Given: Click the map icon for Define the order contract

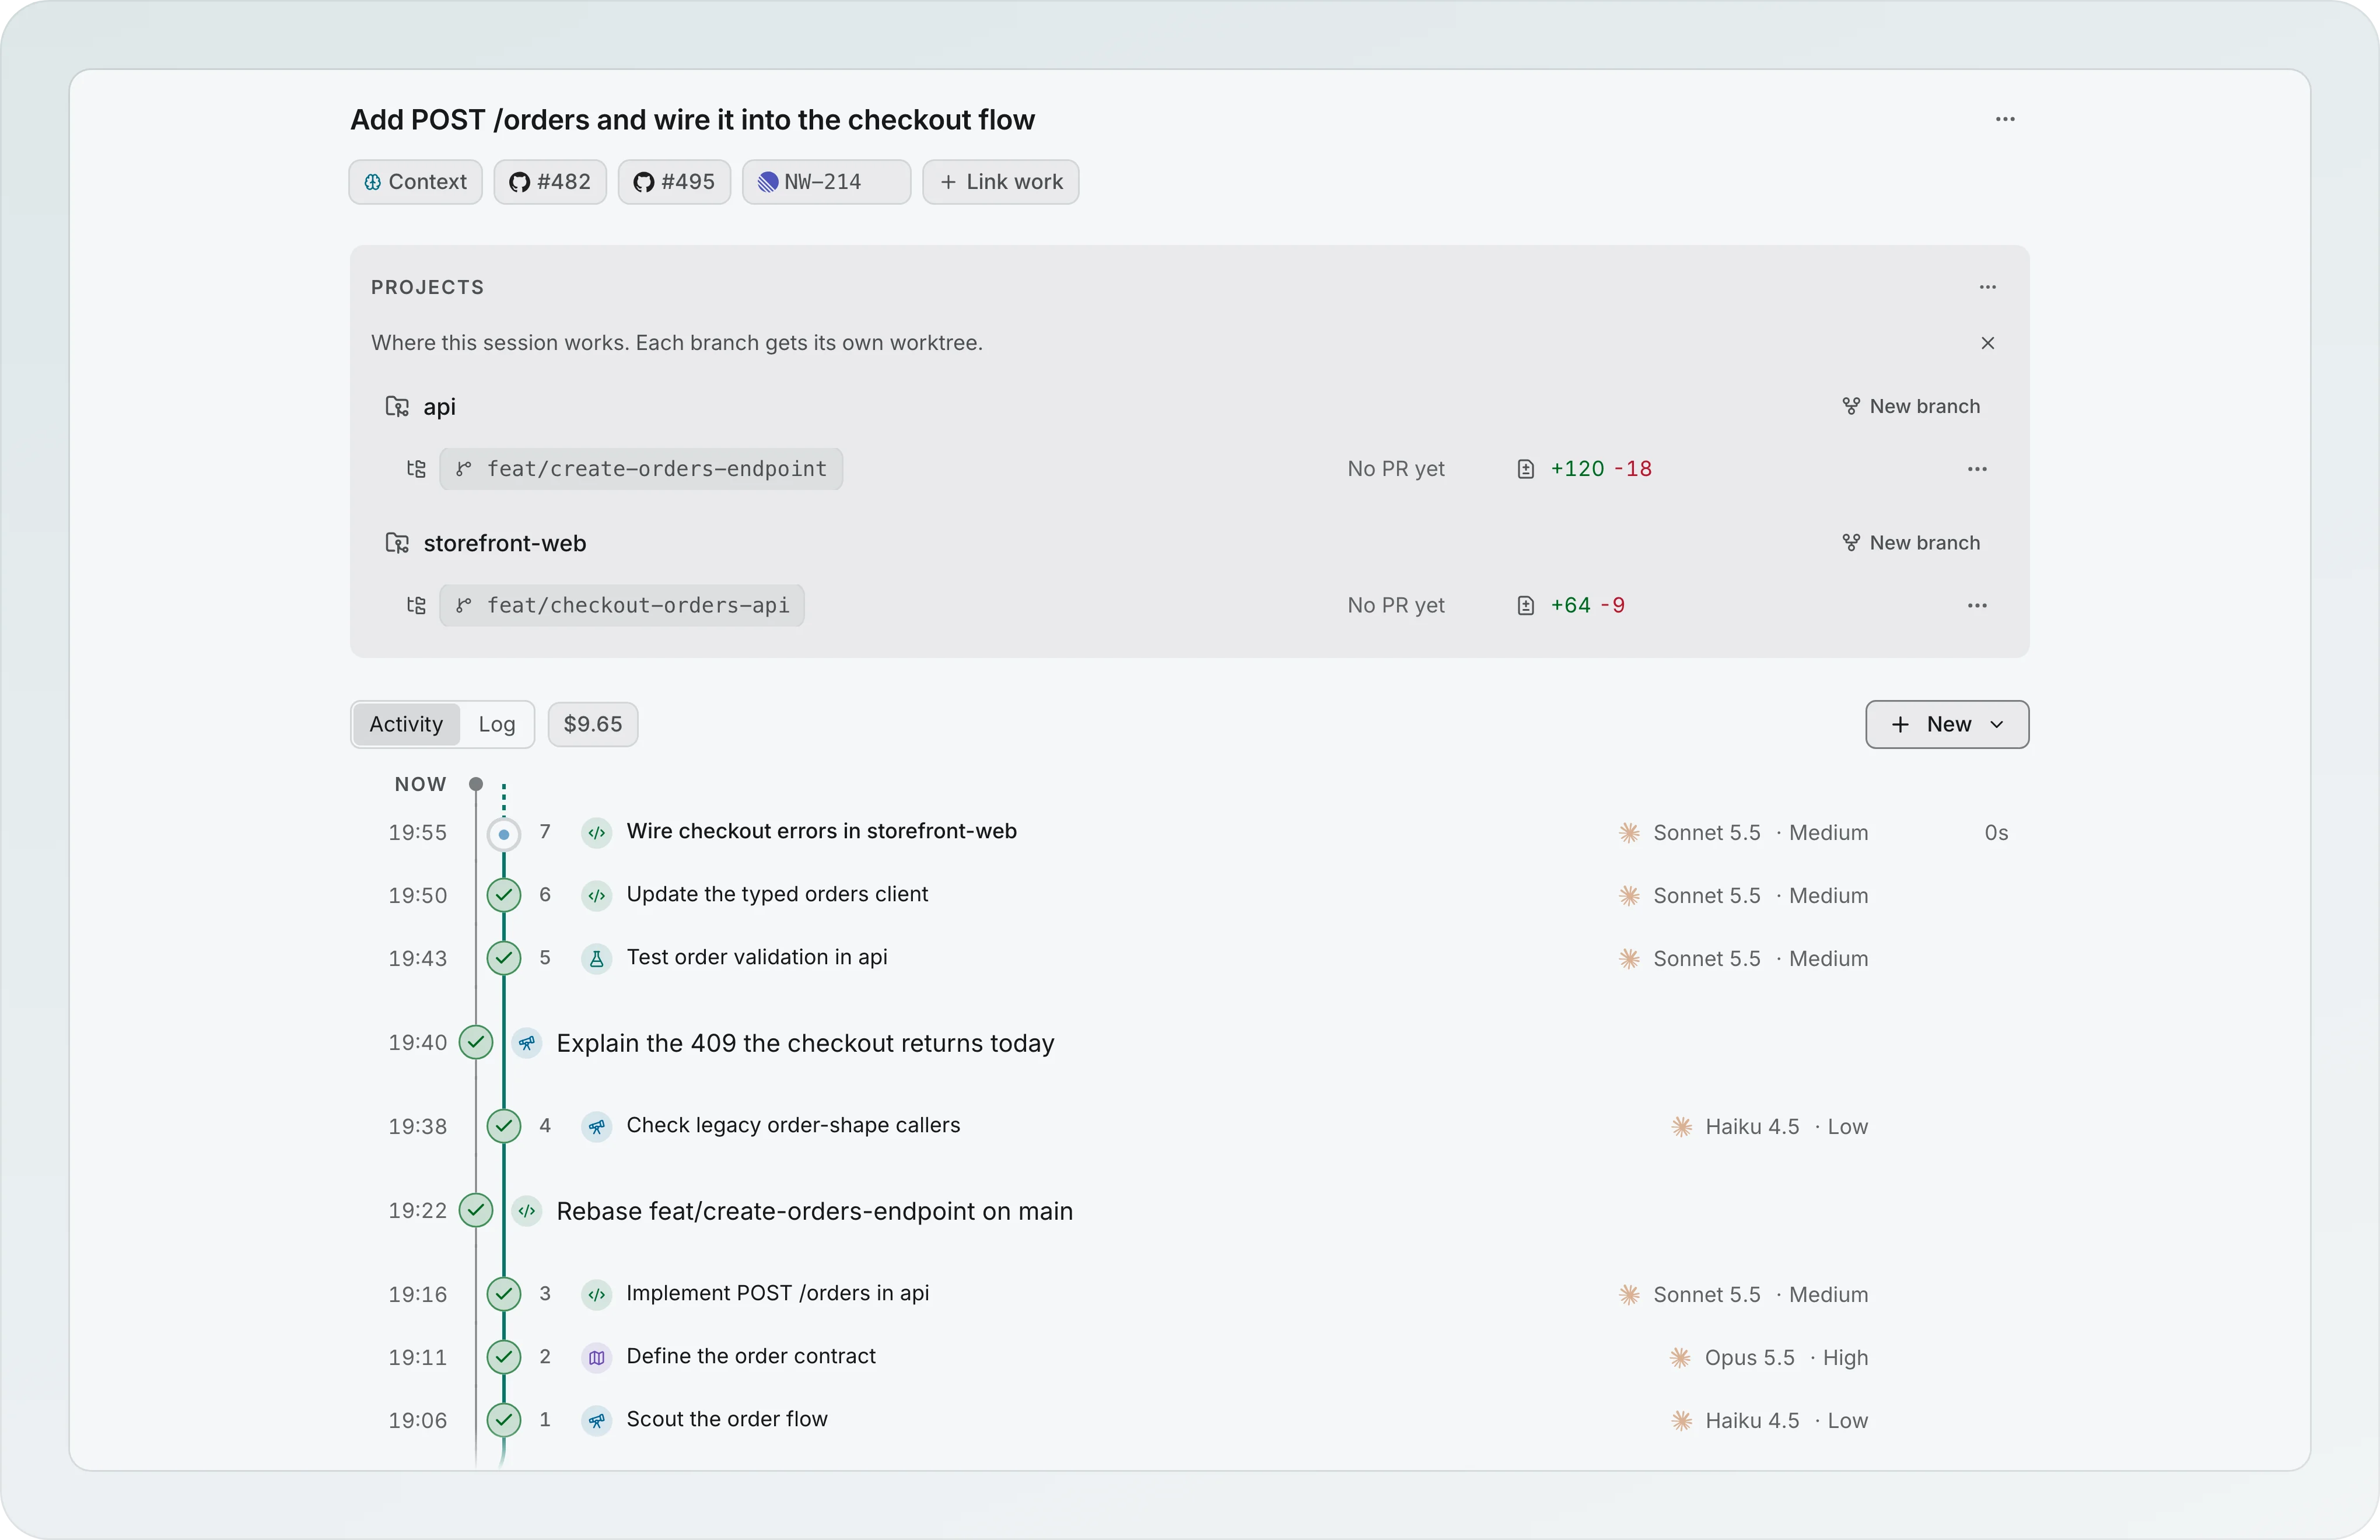Looking at the screenshot, I should point(597,1358).
